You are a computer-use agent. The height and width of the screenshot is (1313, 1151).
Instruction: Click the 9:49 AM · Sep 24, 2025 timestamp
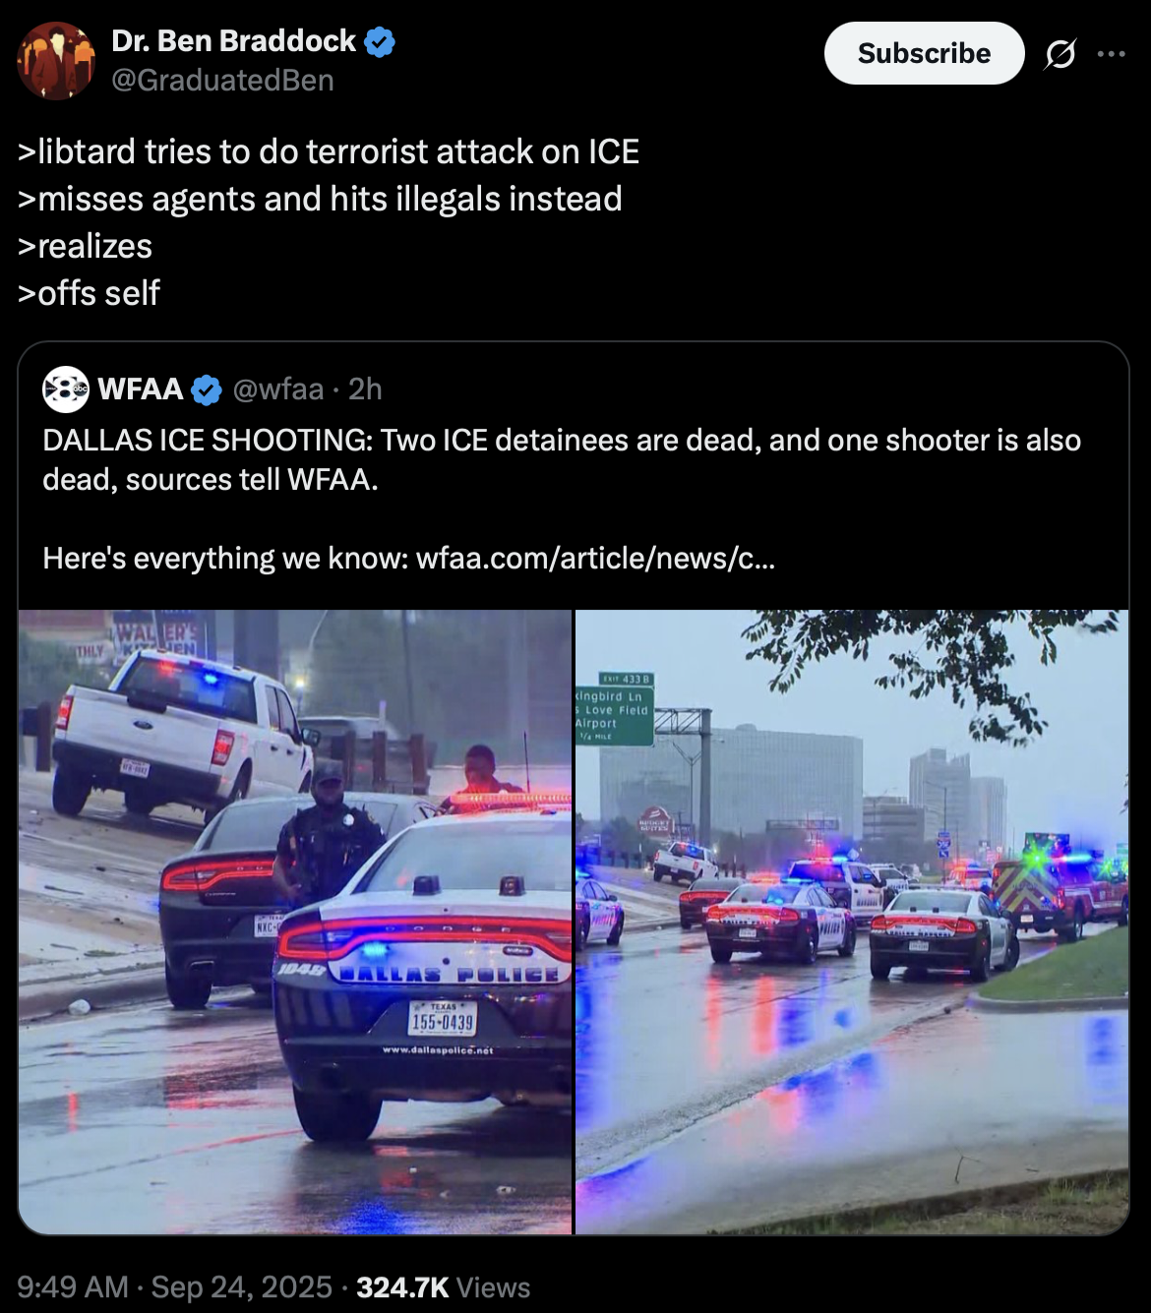(175, 1287)
